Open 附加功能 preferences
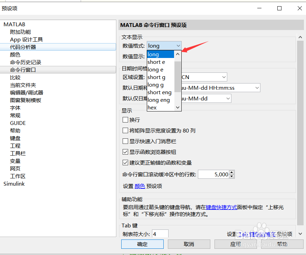 coord(20,32)
